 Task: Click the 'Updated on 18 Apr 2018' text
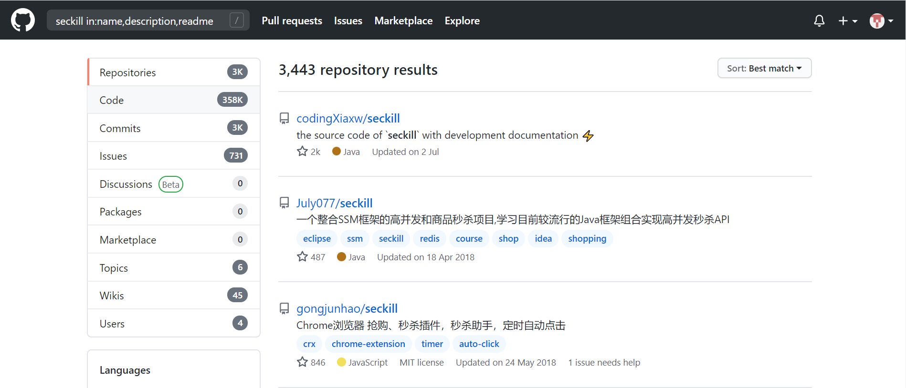(x=426, y=257)
